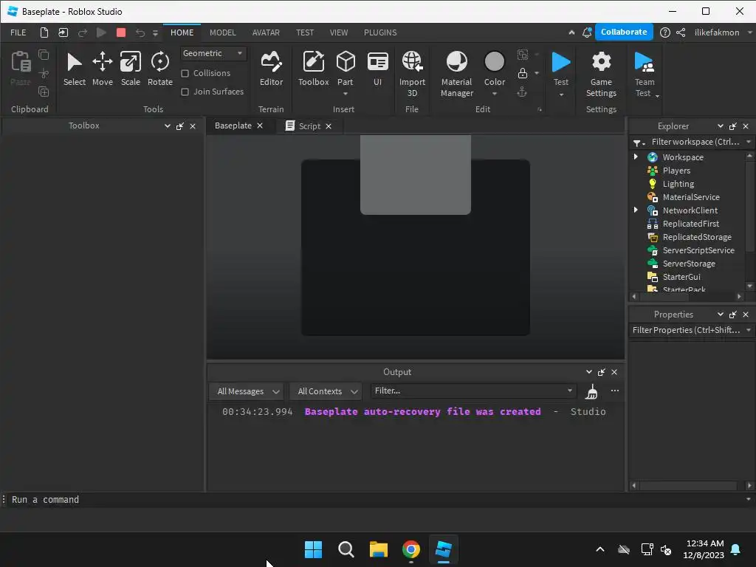Click the ilikefakmon account name
Screen dimensions: 756x567
pos(716,32)
